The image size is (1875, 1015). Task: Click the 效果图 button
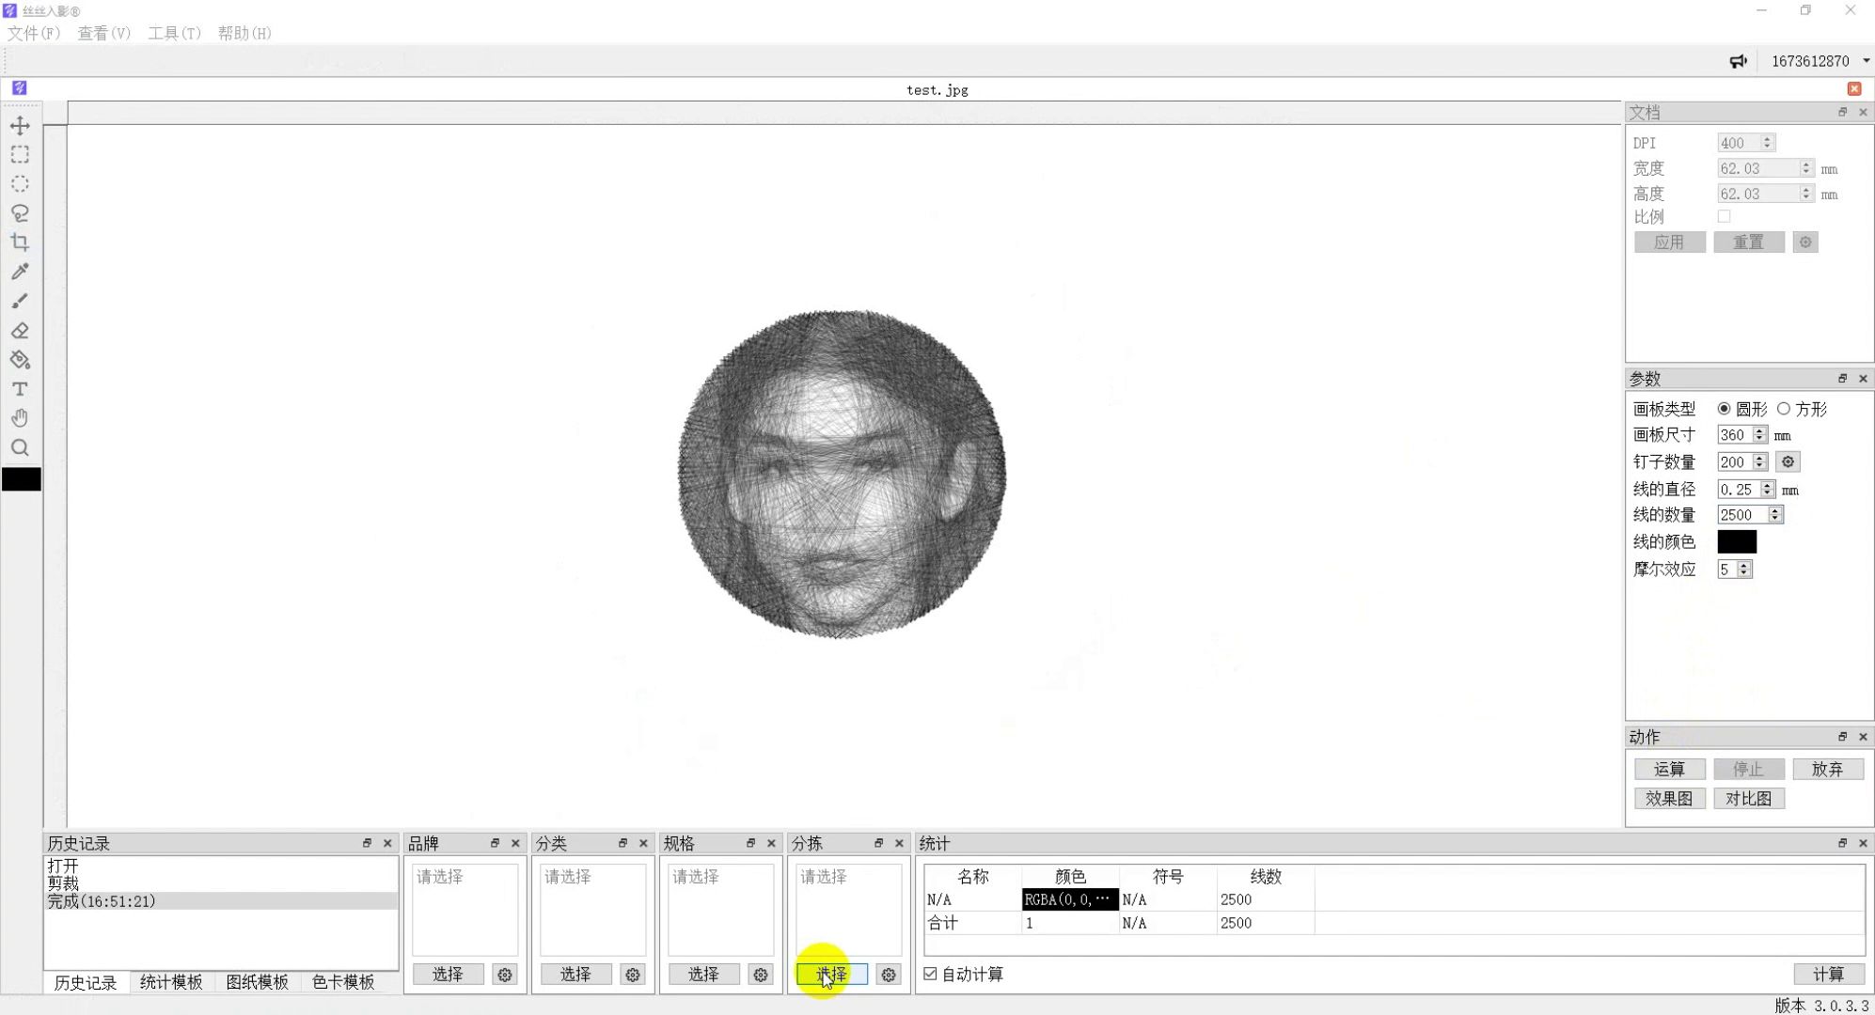(x=1669, y=798)
